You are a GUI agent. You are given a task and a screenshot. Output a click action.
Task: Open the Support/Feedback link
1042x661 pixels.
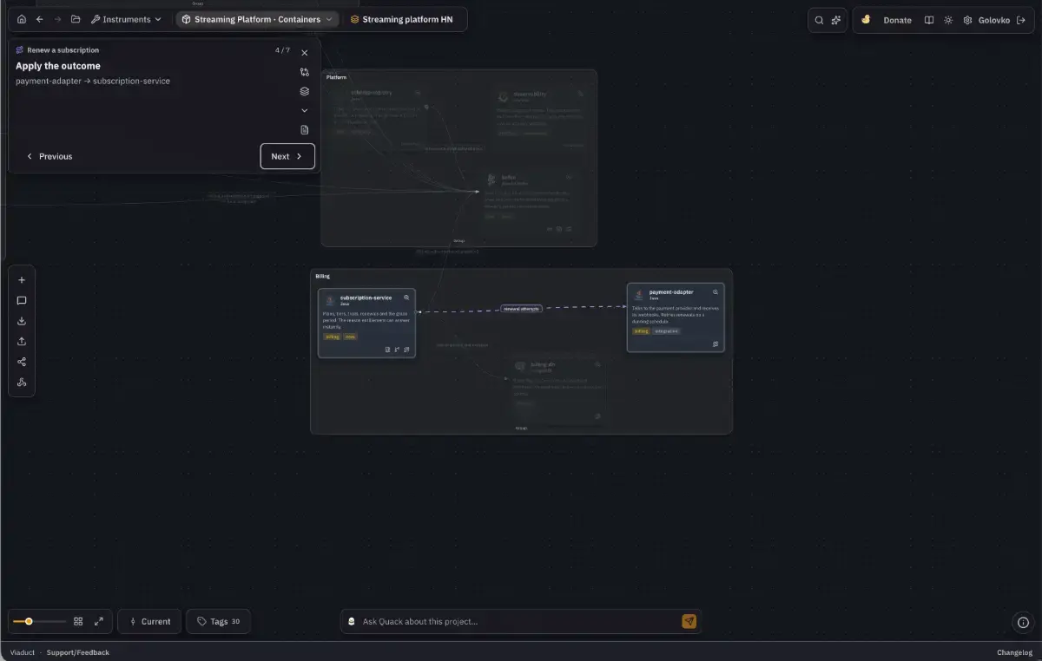(78, 652)
